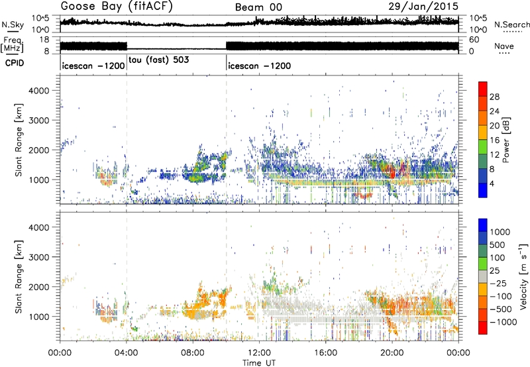Click the '12:00' time axis tick label
This screenshot has width=530, height=367.
coord(259,353)
